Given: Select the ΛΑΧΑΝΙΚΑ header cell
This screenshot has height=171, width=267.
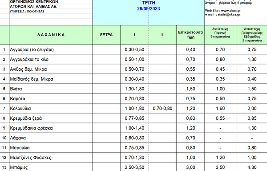Looking at the screenshot, I should point(51,35).
